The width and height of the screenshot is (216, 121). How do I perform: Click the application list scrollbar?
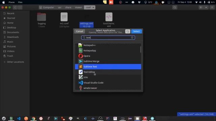(x=140, y=49)
